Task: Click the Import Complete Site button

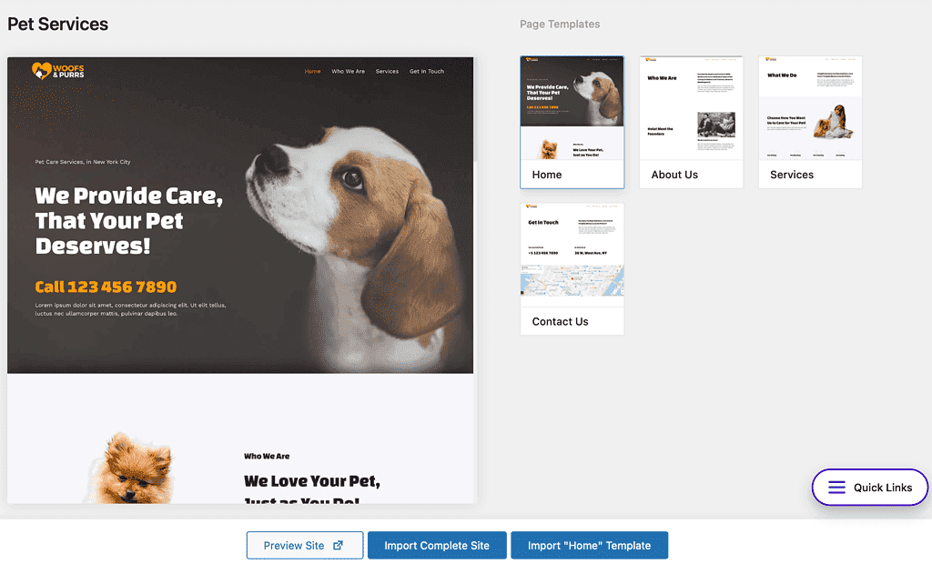Action: [x=436, y=545]
